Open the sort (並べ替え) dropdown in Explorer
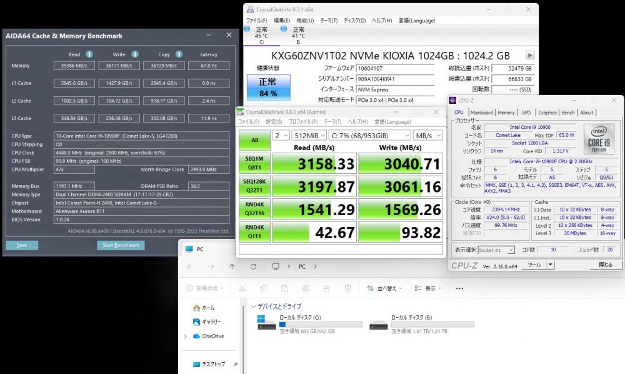625x374 pixels. click(x=384, y=288)
